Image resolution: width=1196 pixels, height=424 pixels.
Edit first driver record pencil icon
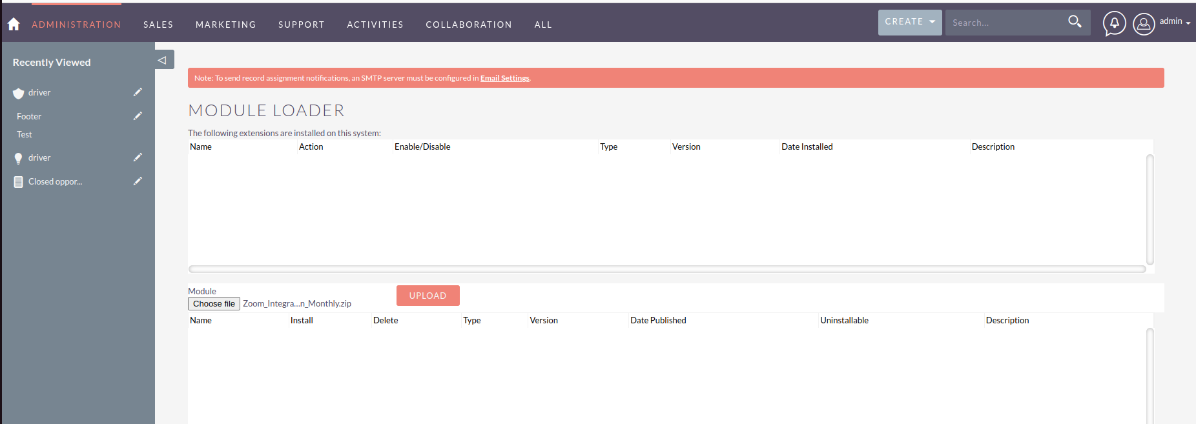(x=138, y=92)
